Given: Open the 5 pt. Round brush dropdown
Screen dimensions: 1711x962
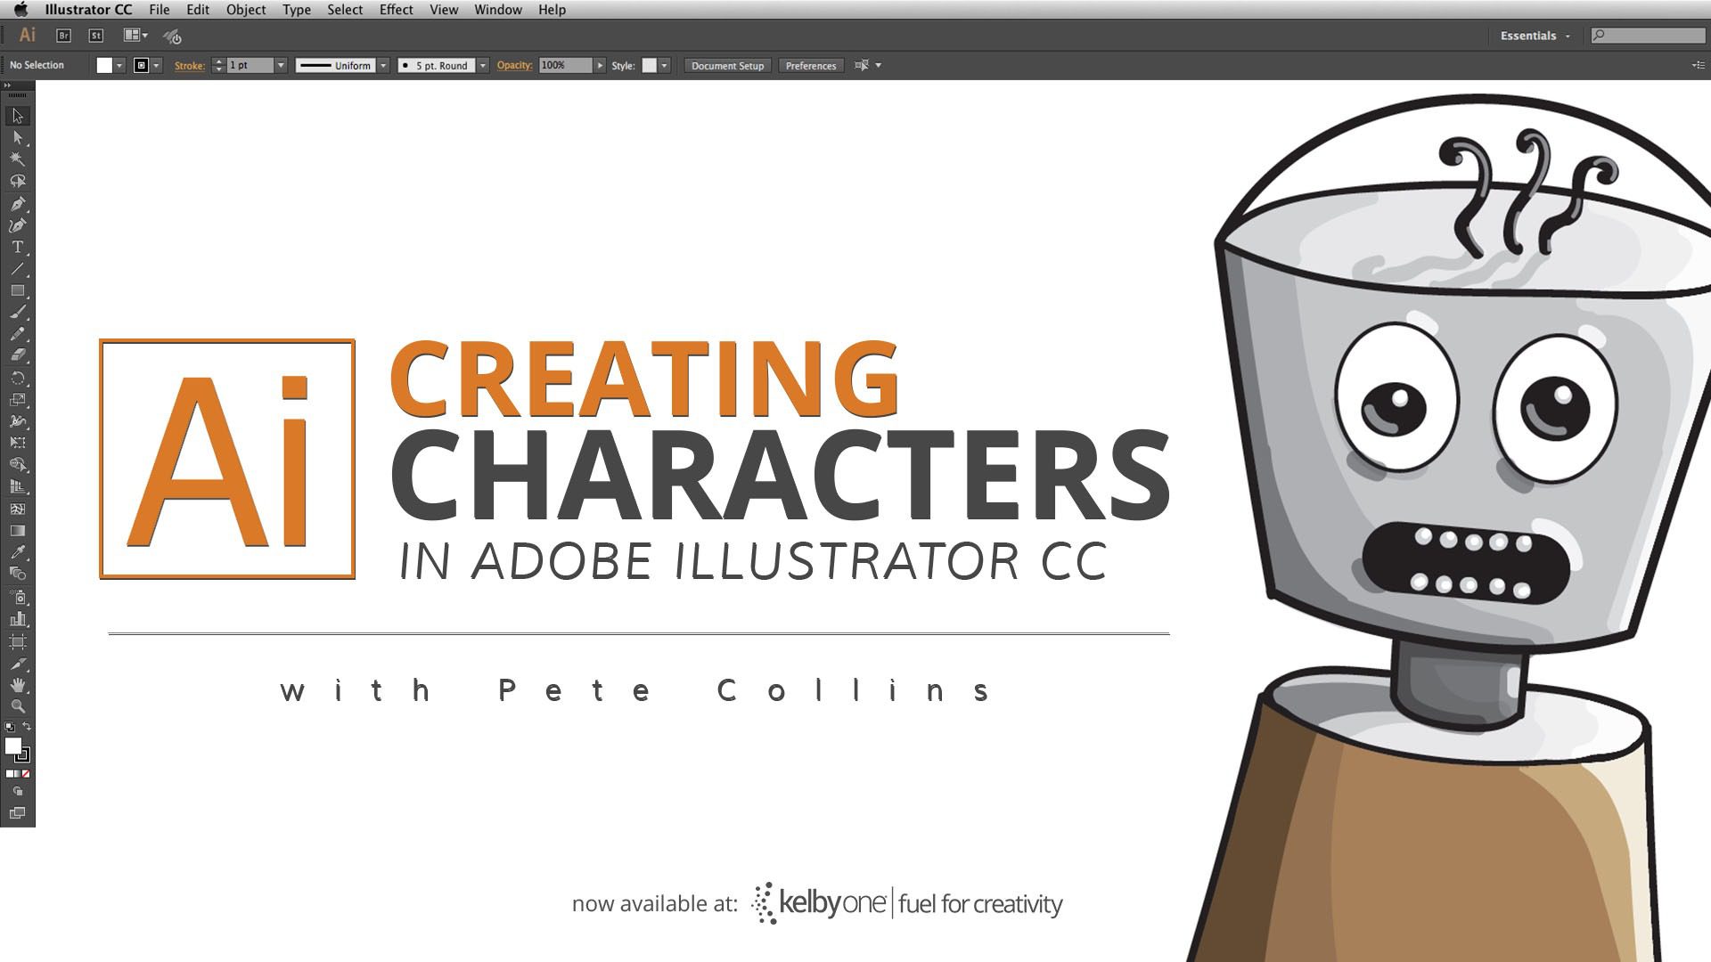Looking at the screenshot, I should 483,65.
